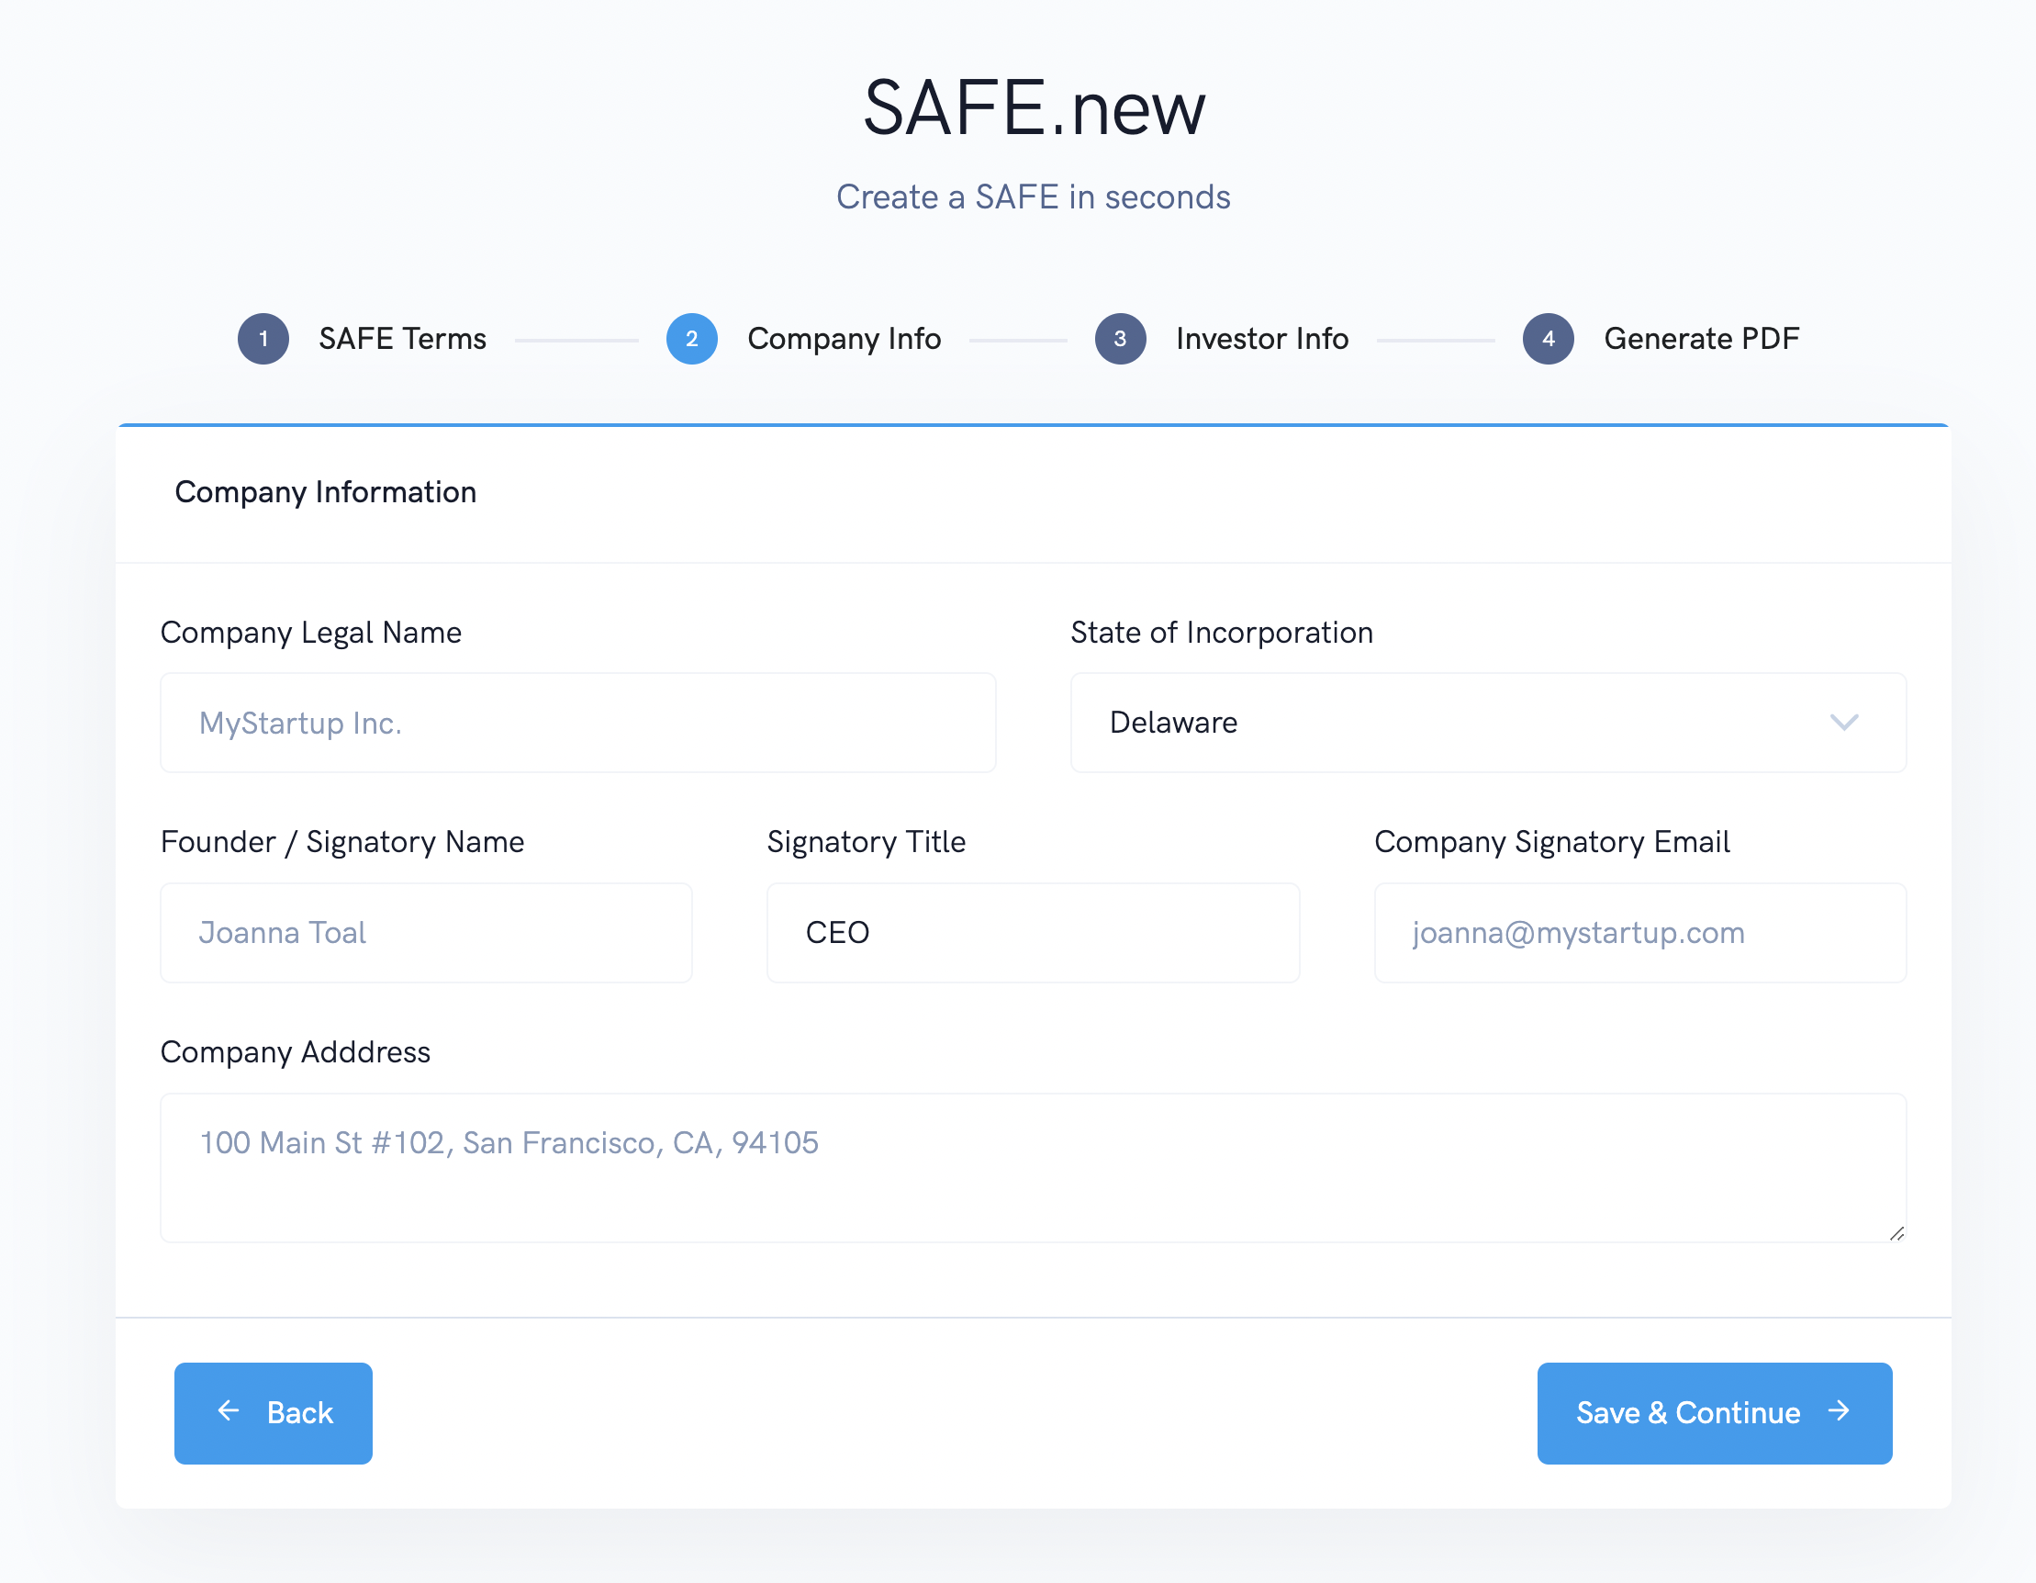Click the left arrow inside Back button
Image resolution: width=2036 pixels, height=1583 pixels.
[x=230, y=1412]
